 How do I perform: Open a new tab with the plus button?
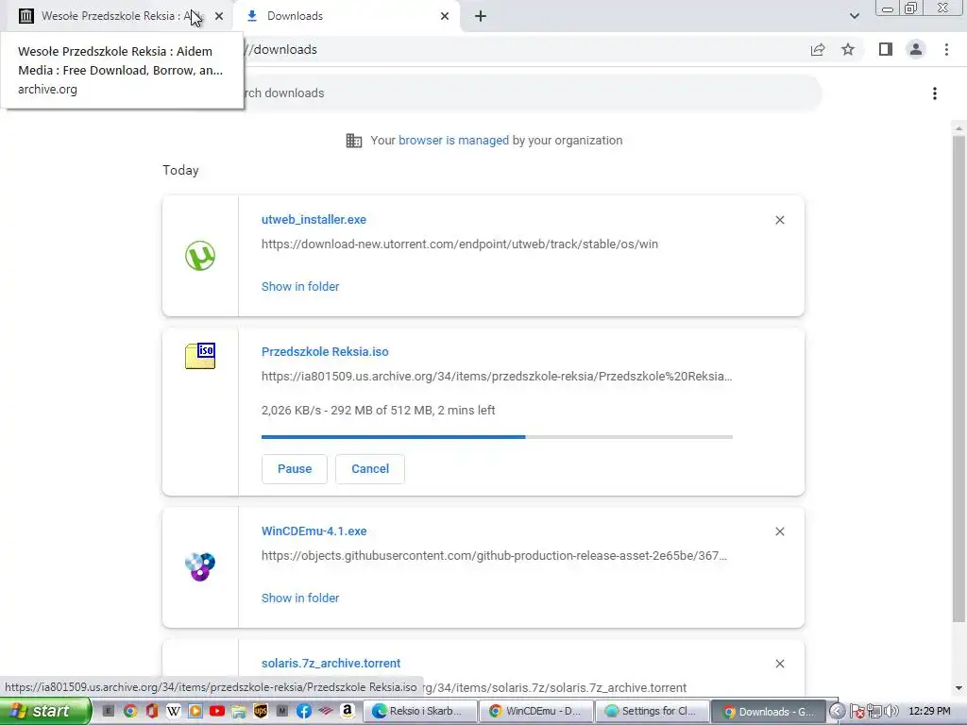tap(481, 16)
